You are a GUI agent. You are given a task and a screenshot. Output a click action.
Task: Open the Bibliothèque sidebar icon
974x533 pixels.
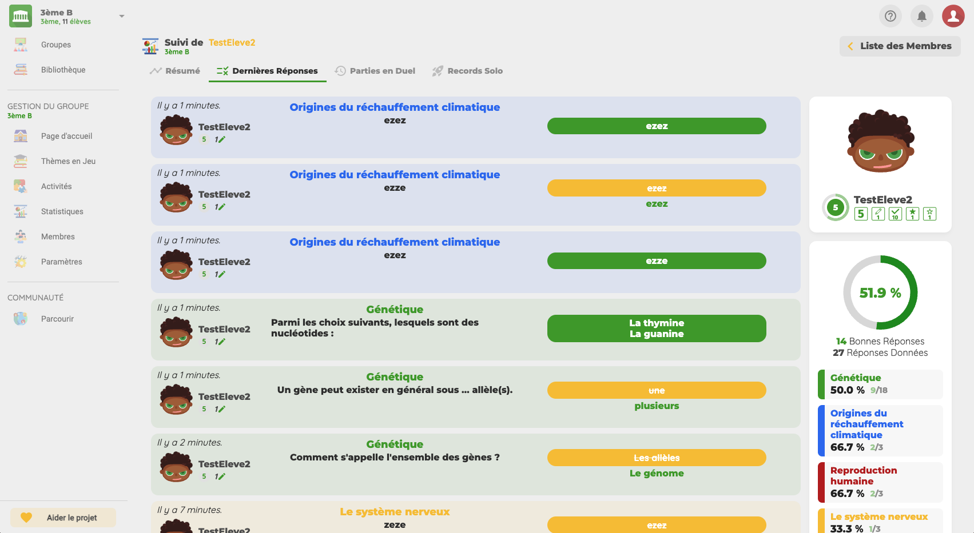[21, 70]
